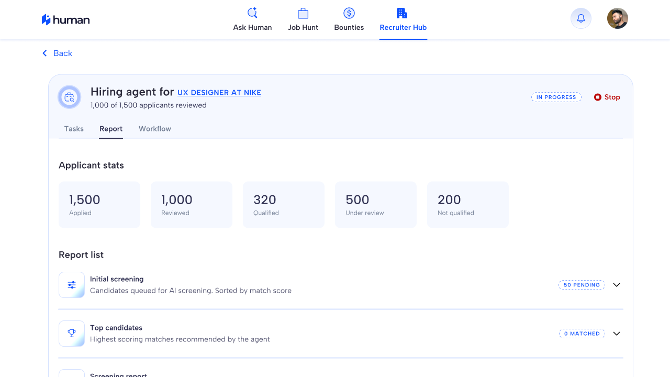Select the Report tab
670x377 pixels.
pyautogui.click(x=111, y=129)
